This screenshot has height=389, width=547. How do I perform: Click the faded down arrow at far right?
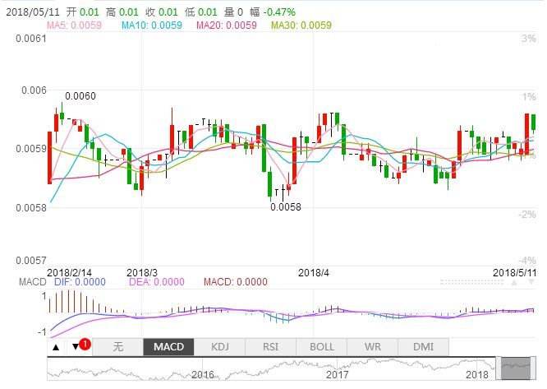531,282
